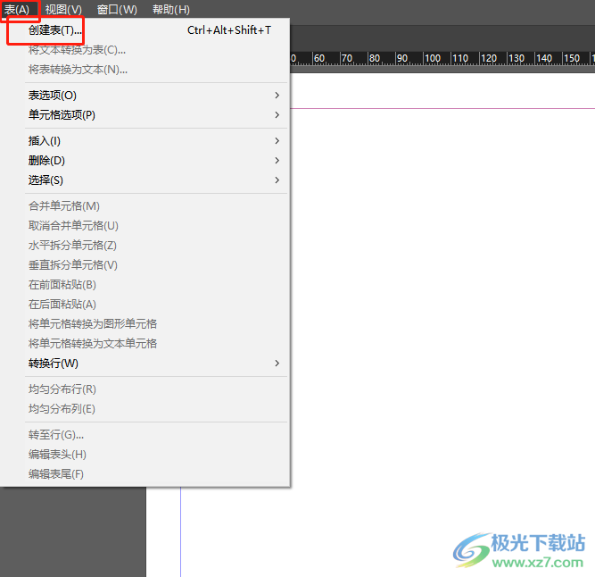The height and width of the screenshot is (577, 595).
Task: Open the 视图(V) menu
Action: pyautogui.click(x=63, y=10)
